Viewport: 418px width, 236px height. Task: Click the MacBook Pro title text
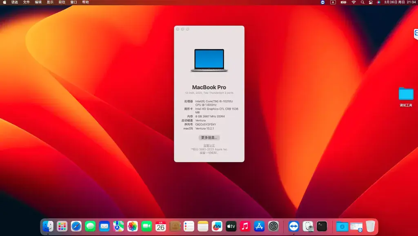pyautogui.click(x=209, y=87)
